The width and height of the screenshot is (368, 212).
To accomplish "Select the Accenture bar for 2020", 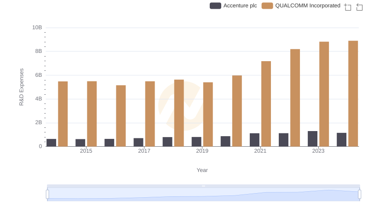I will click(x=225, y=142).
